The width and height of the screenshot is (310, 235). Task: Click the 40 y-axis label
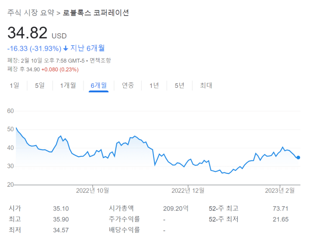[10, 148]
